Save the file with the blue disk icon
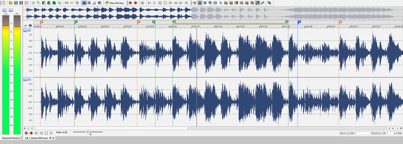Viewport: 403px width, 144px height. point(16,3)
